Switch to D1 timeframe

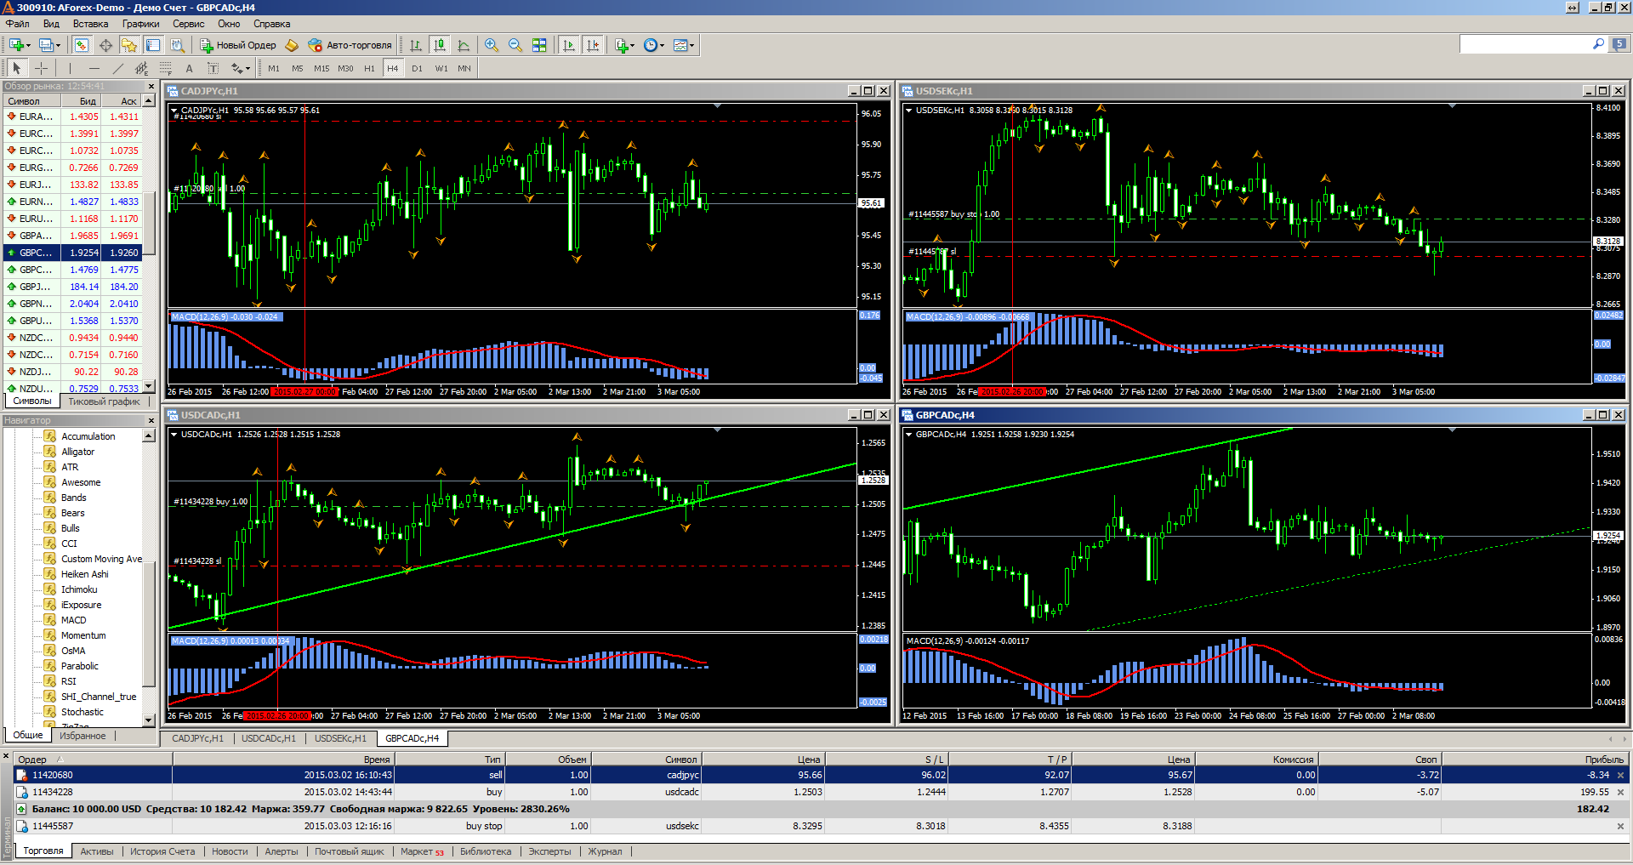click(x=417, y=68)
